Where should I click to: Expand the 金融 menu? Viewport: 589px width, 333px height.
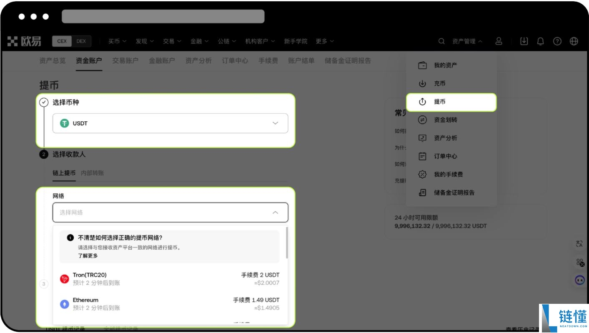tap(200, 41)
